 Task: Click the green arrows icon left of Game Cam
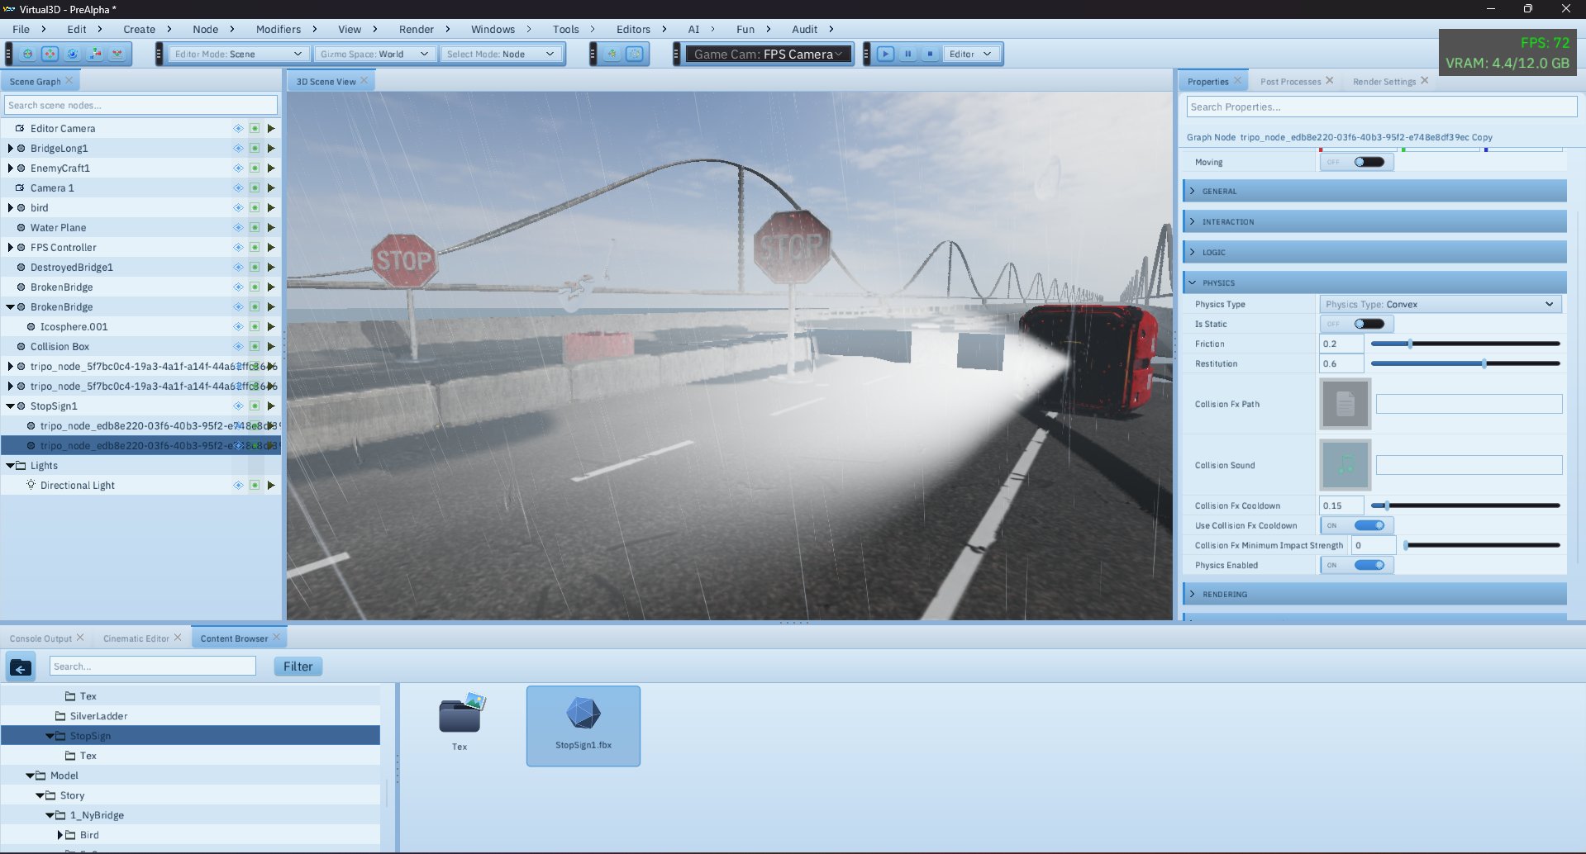coord(612,54)
